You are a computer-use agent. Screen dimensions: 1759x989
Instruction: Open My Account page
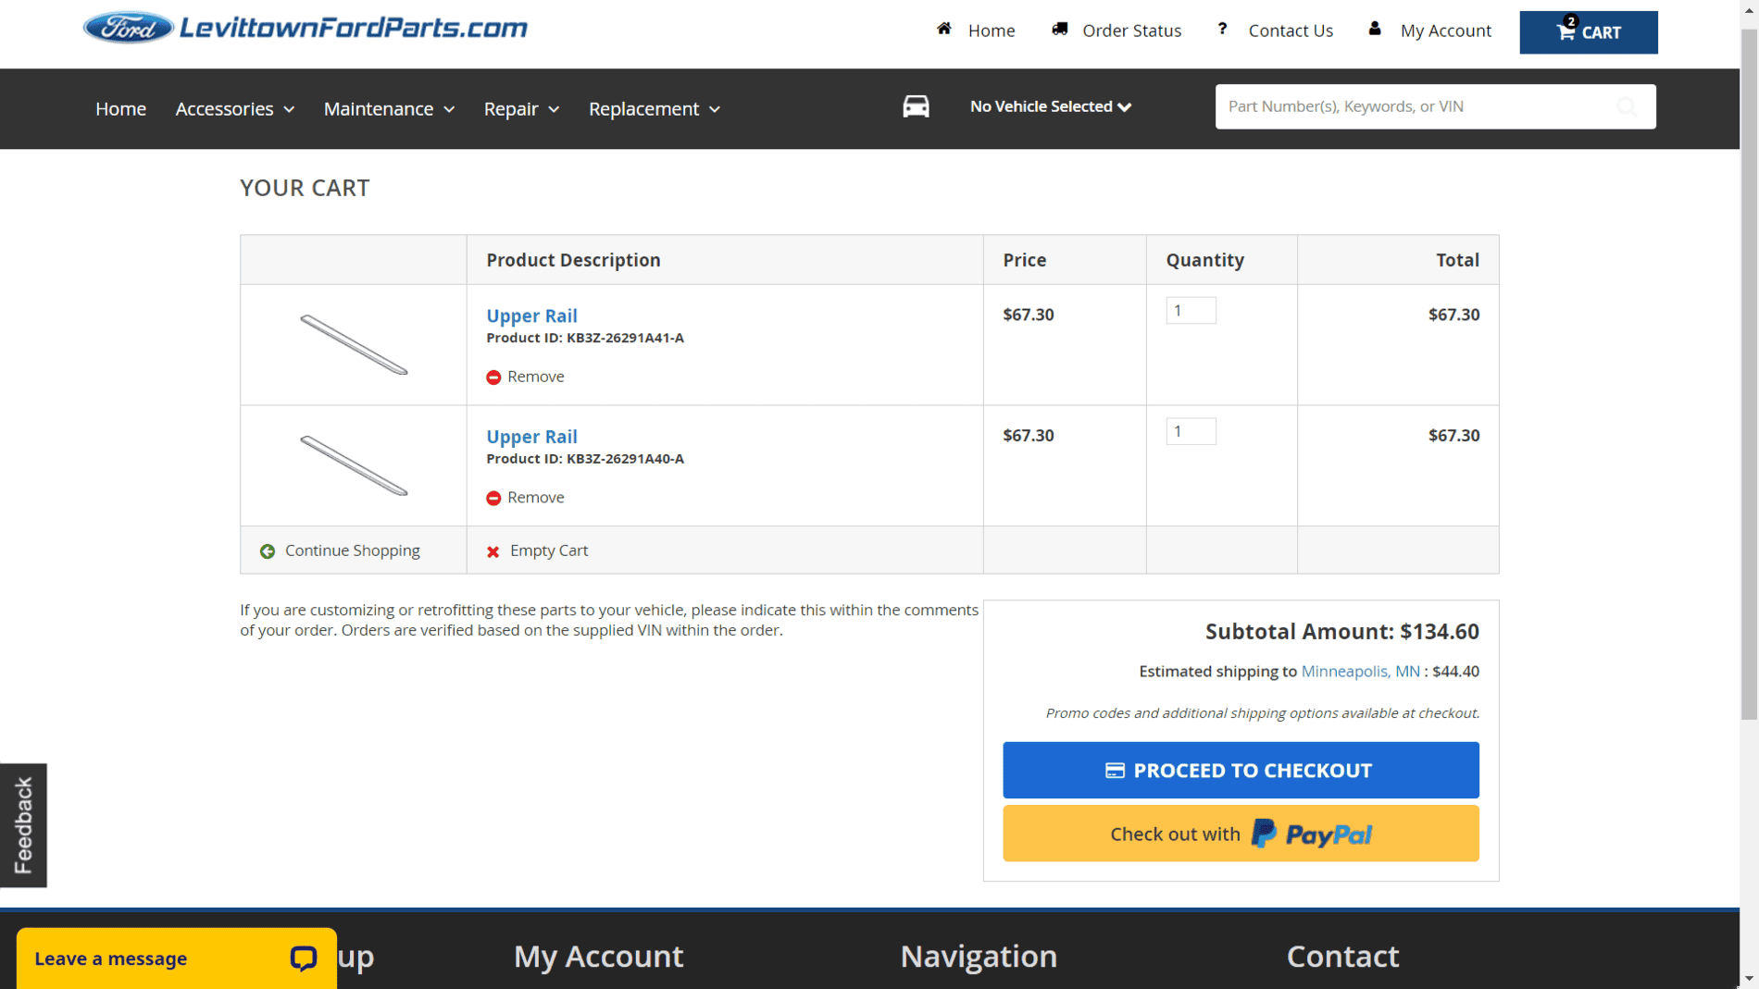click(x=1445, y=31)
